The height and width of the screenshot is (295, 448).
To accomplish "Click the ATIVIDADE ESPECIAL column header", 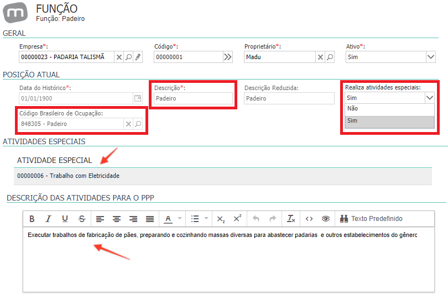I will pyautogui.click(x=55, y=161).
